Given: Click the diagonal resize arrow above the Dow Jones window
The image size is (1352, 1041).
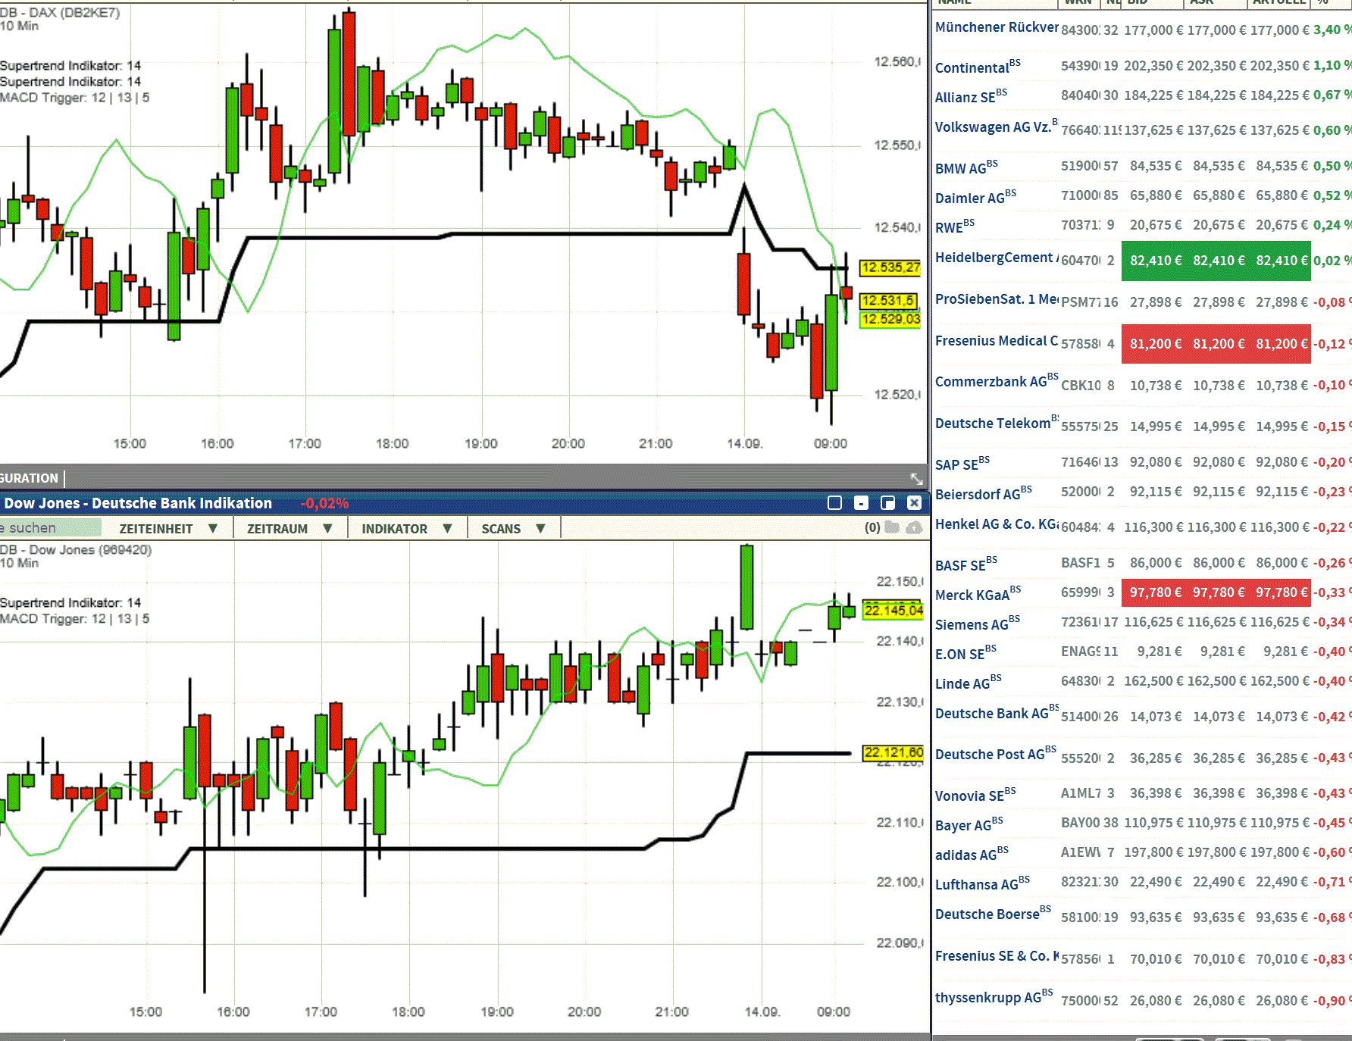Looking at the screenshot, I should coord(915,479).
